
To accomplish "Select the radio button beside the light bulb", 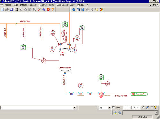I will [x=152, y=107].
